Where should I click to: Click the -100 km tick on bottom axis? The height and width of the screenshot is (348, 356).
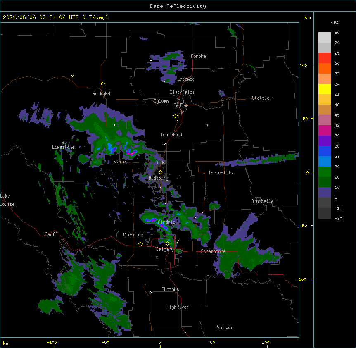52,342
